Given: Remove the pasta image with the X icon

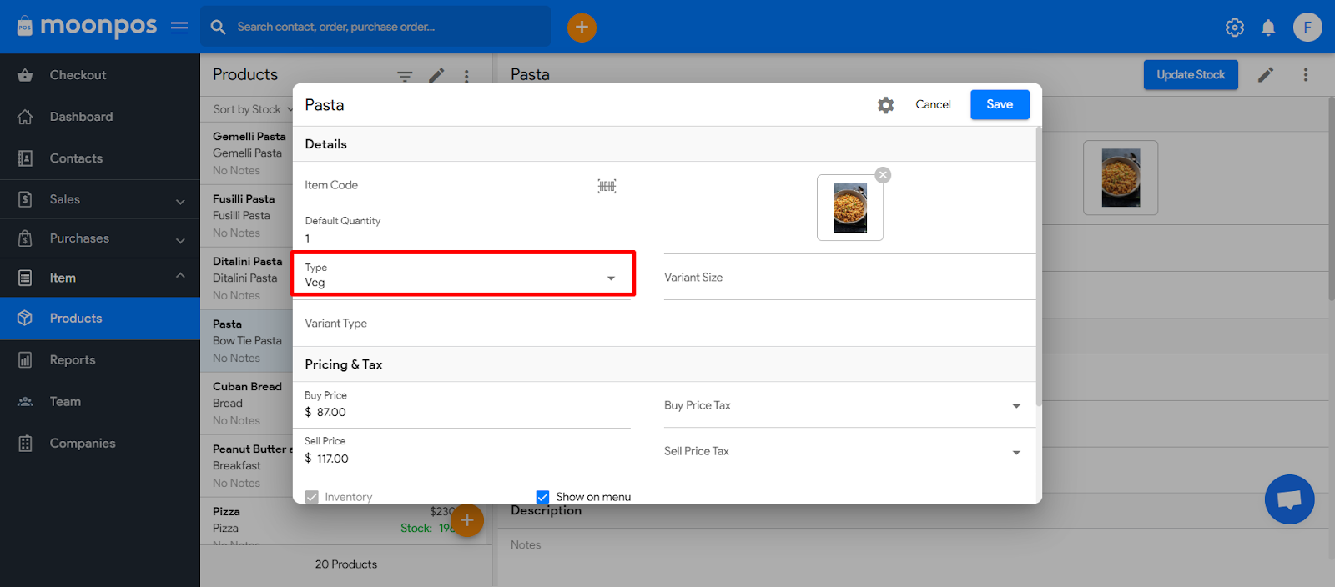Looking at the screenshot, I should [x=883, y=175].
